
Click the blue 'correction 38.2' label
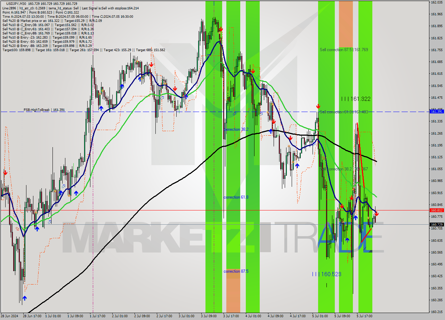[236, 129]
